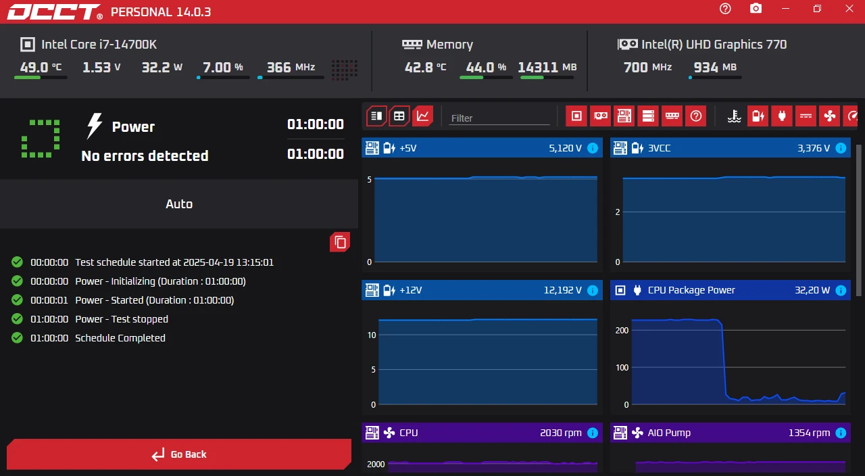The height and width of the screenshot is (476, 865).
Task: Click the '2030 rpm' CPU fan value
Action: [x=561, y=433]
